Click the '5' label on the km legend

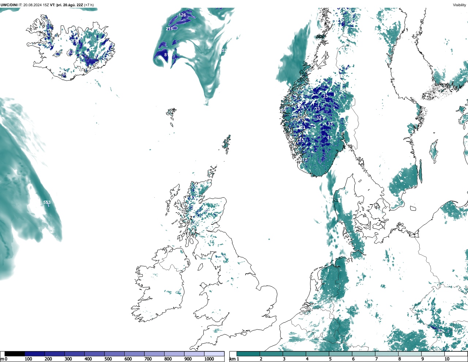pyautogui.click(x=330, y=359)
